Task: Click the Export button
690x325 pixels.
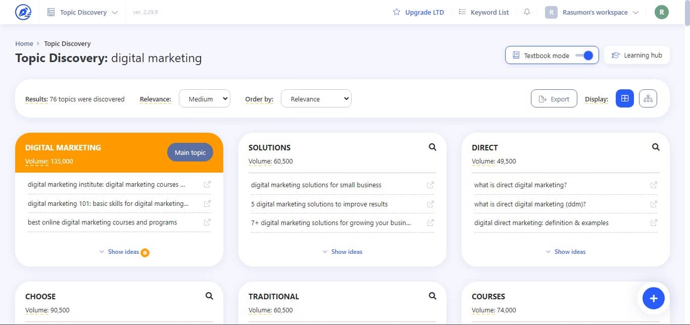Action: click(x=554, y=99)
